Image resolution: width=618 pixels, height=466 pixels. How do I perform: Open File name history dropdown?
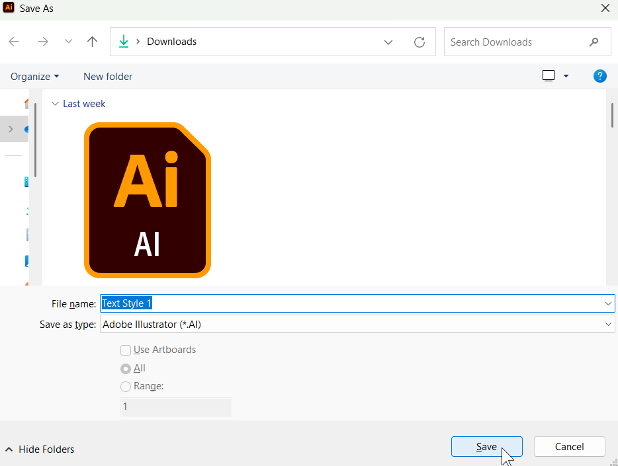pos(608,303)
